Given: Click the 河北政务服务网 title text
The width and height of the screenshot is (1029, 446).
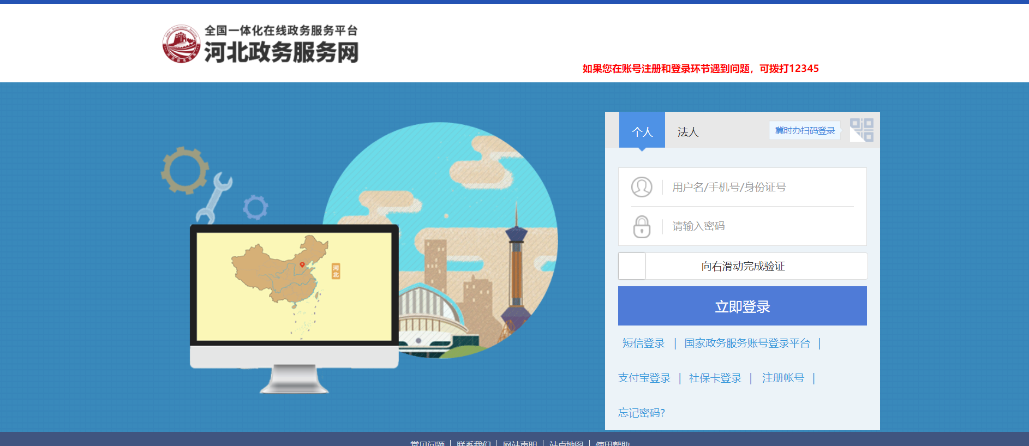Looking at the screenshot, I should pos(282,52).
